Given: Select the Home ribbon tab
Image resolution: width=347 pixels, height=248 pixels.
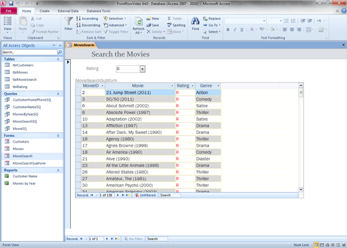Looking at the screenshot, I should tap(27, 11).
